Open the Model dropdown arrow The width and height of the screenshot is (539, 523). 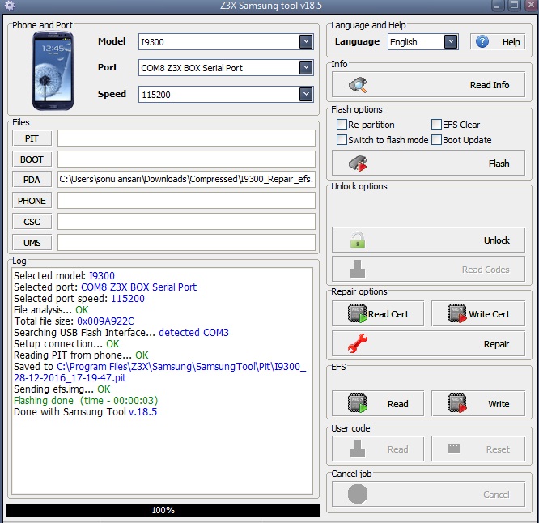pos(306,41)
